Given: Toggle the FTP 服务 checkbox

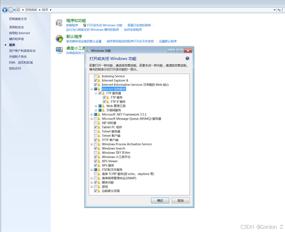Looking at the screenshot, I should coord(104,98).
